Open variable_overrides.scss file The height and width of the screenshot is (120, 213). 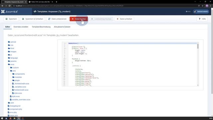pyautogui.click(x=20, y=100)
